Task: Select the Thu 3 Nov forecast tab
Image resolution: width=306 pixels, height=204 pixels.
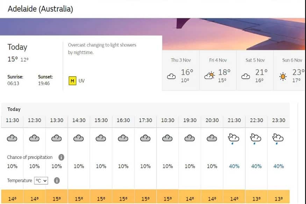Action: [x=181, y=70]
